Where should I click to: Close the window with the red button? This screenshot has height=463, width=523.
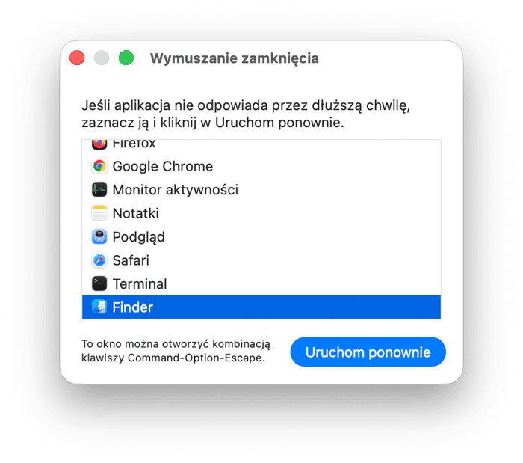(x=77, y=58)
